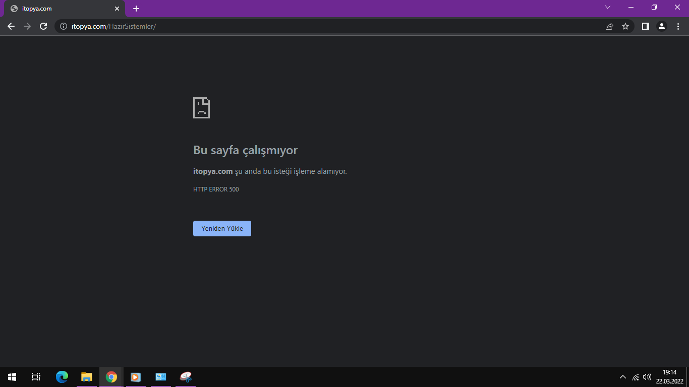Open the volume speaker tray icon
689x387 pixels.
(x=647, y=377)
